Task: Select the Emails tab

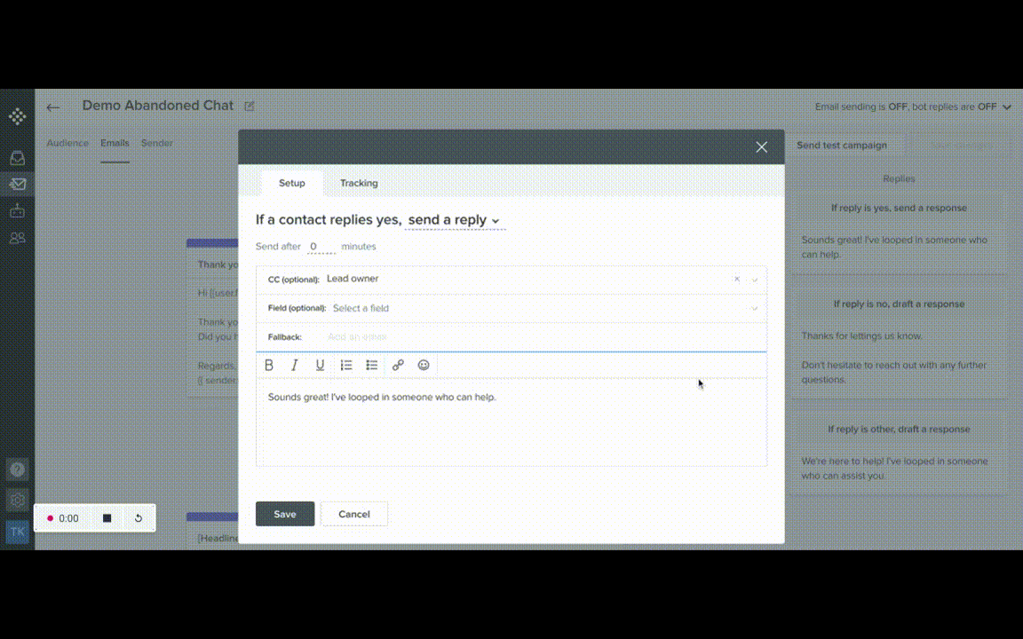Action: tap(115, 143)
